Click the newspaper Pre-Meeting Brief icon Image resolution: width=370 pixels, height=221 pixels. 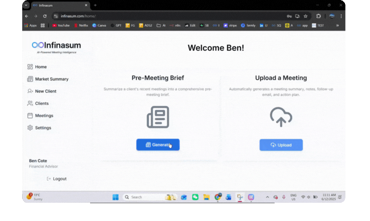(158, 117)
